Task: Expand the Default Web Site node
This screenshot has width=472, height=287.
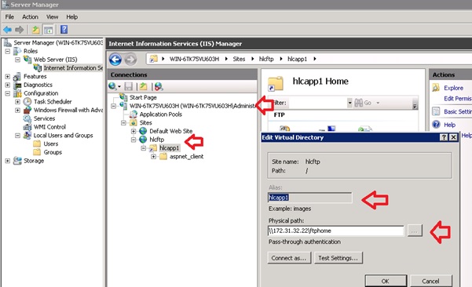Action: [x=134, y=131]
